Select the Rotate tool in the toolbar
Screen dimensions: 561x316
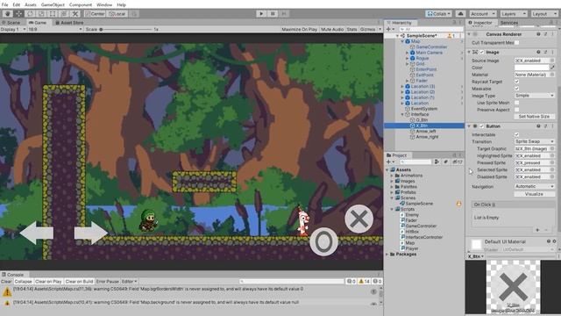[x=30, y=14]
